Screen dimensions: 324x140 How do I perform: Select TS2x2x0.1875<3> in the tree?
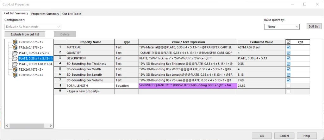point(31,69)
